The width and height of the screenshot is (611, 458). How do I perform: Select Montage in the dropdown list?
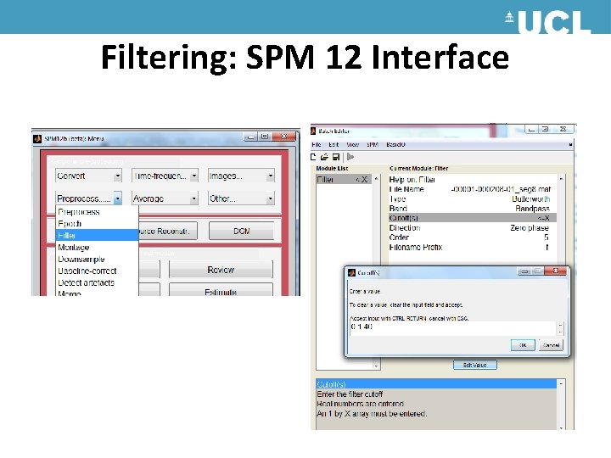pos(97,248)
